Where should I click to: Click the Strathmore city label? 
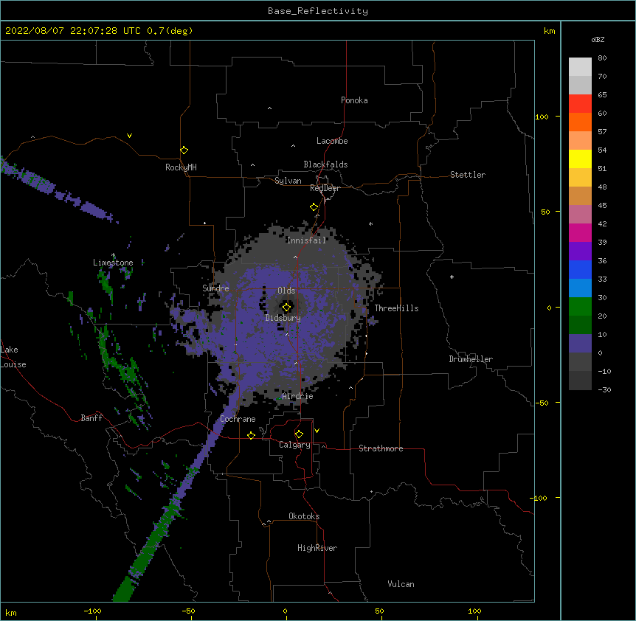point(381,448)
